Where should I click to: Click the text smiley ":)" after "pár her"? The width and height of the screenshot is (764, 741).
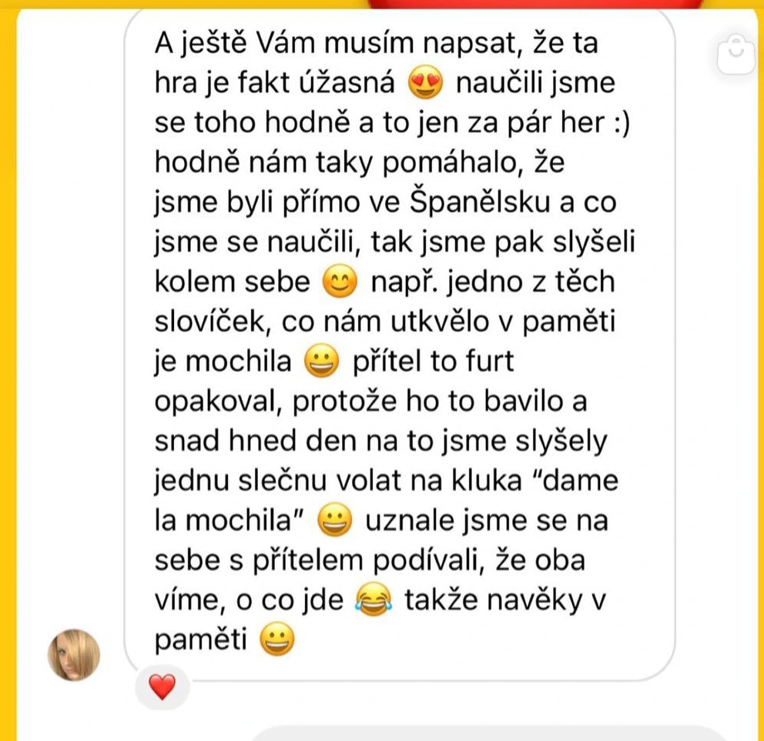point(622,122)
